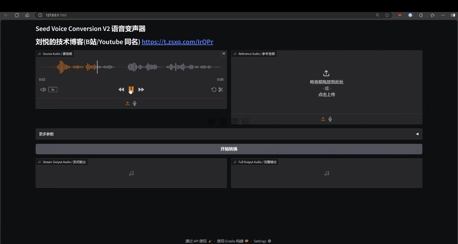Click the reference audio upload drop area
The height and width of the screenshot is (244, 458).
coord(326,84)
